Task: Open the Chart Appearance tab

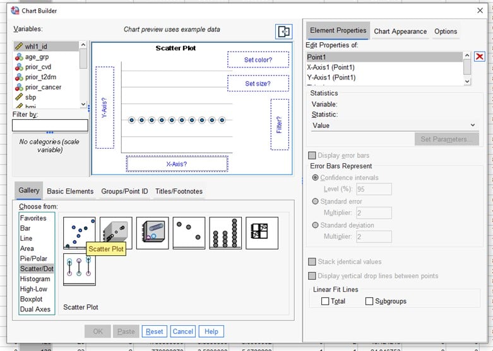Action: pos(400,31)
